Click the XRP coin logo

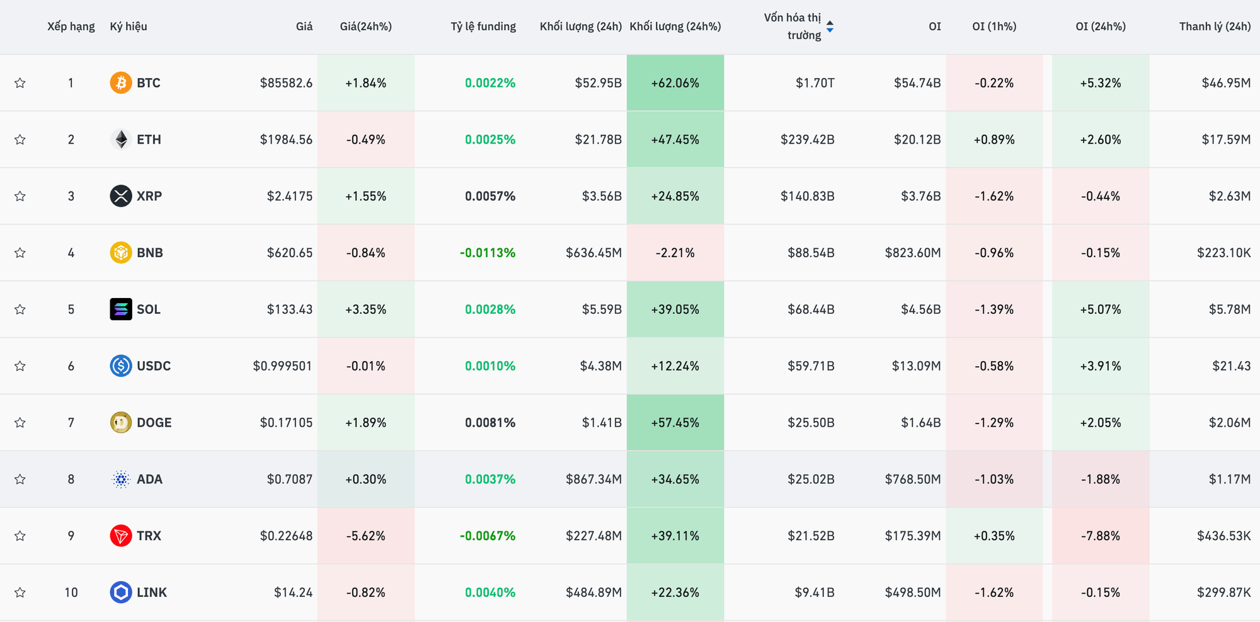pyautogui.click(x=120, y=196)
